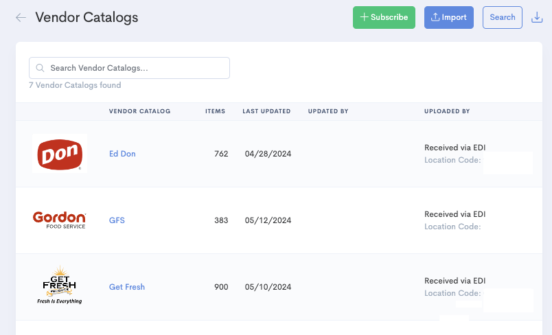
Task: Sort by Items column header
Action: point(215,111)
